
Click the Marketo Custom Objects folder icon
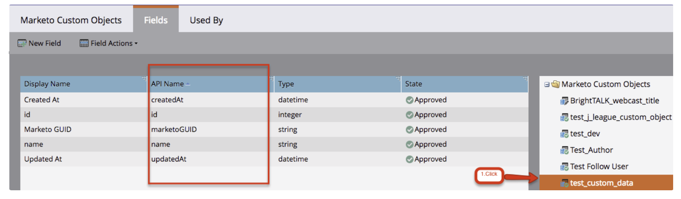555,84
